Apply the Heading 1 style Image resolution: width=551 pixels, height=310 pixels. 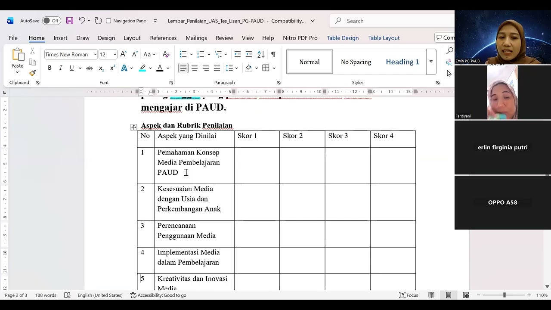(x=402, y=62)
